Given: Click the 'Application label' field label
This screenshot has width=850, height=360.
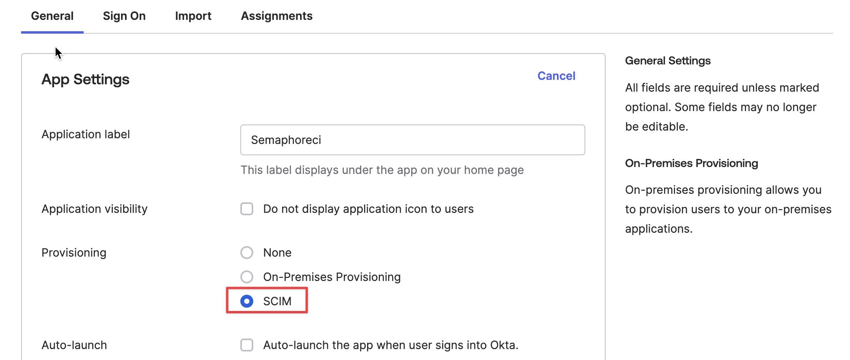Looking at the screenshot, I should click(x=86, y=134).
